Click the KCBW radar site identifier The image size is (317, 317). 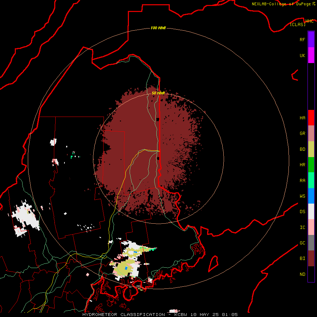(x=181, y=315)
